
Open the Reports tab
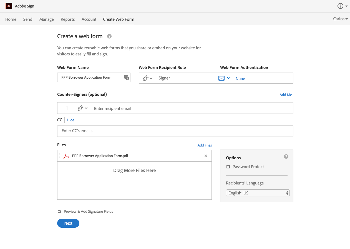(68, 19)
